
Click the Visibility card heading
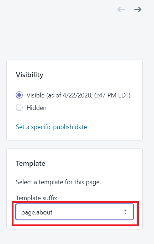click(x=30, y=75)
